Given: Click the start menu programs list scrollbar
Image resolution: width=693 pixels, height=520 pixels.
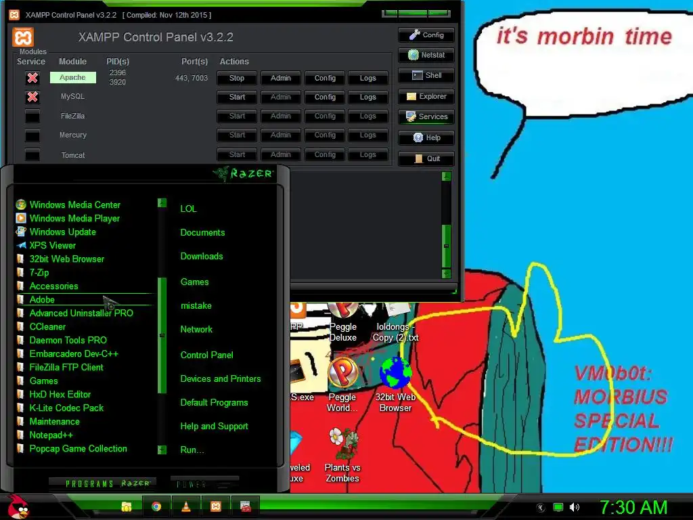Looking at the screenshot, I should click(162, 335).
